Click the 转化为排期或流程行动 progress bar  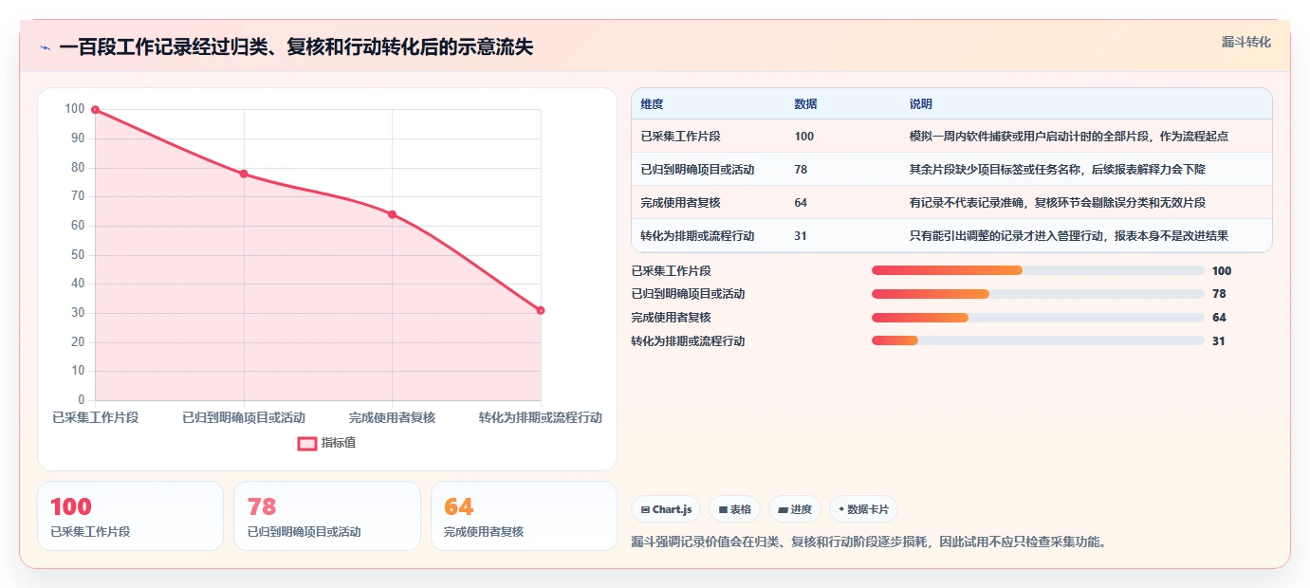click(x=1038, y=340)
